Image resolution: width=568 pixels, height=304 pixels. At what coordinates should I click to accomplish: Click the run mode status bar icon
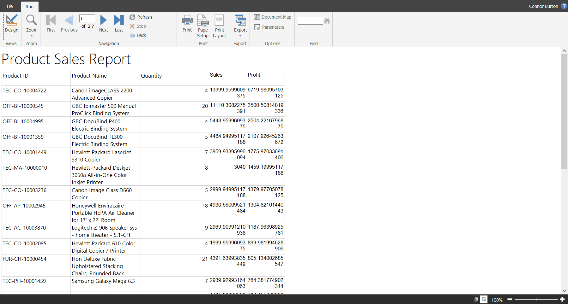(x=484, y=300)
